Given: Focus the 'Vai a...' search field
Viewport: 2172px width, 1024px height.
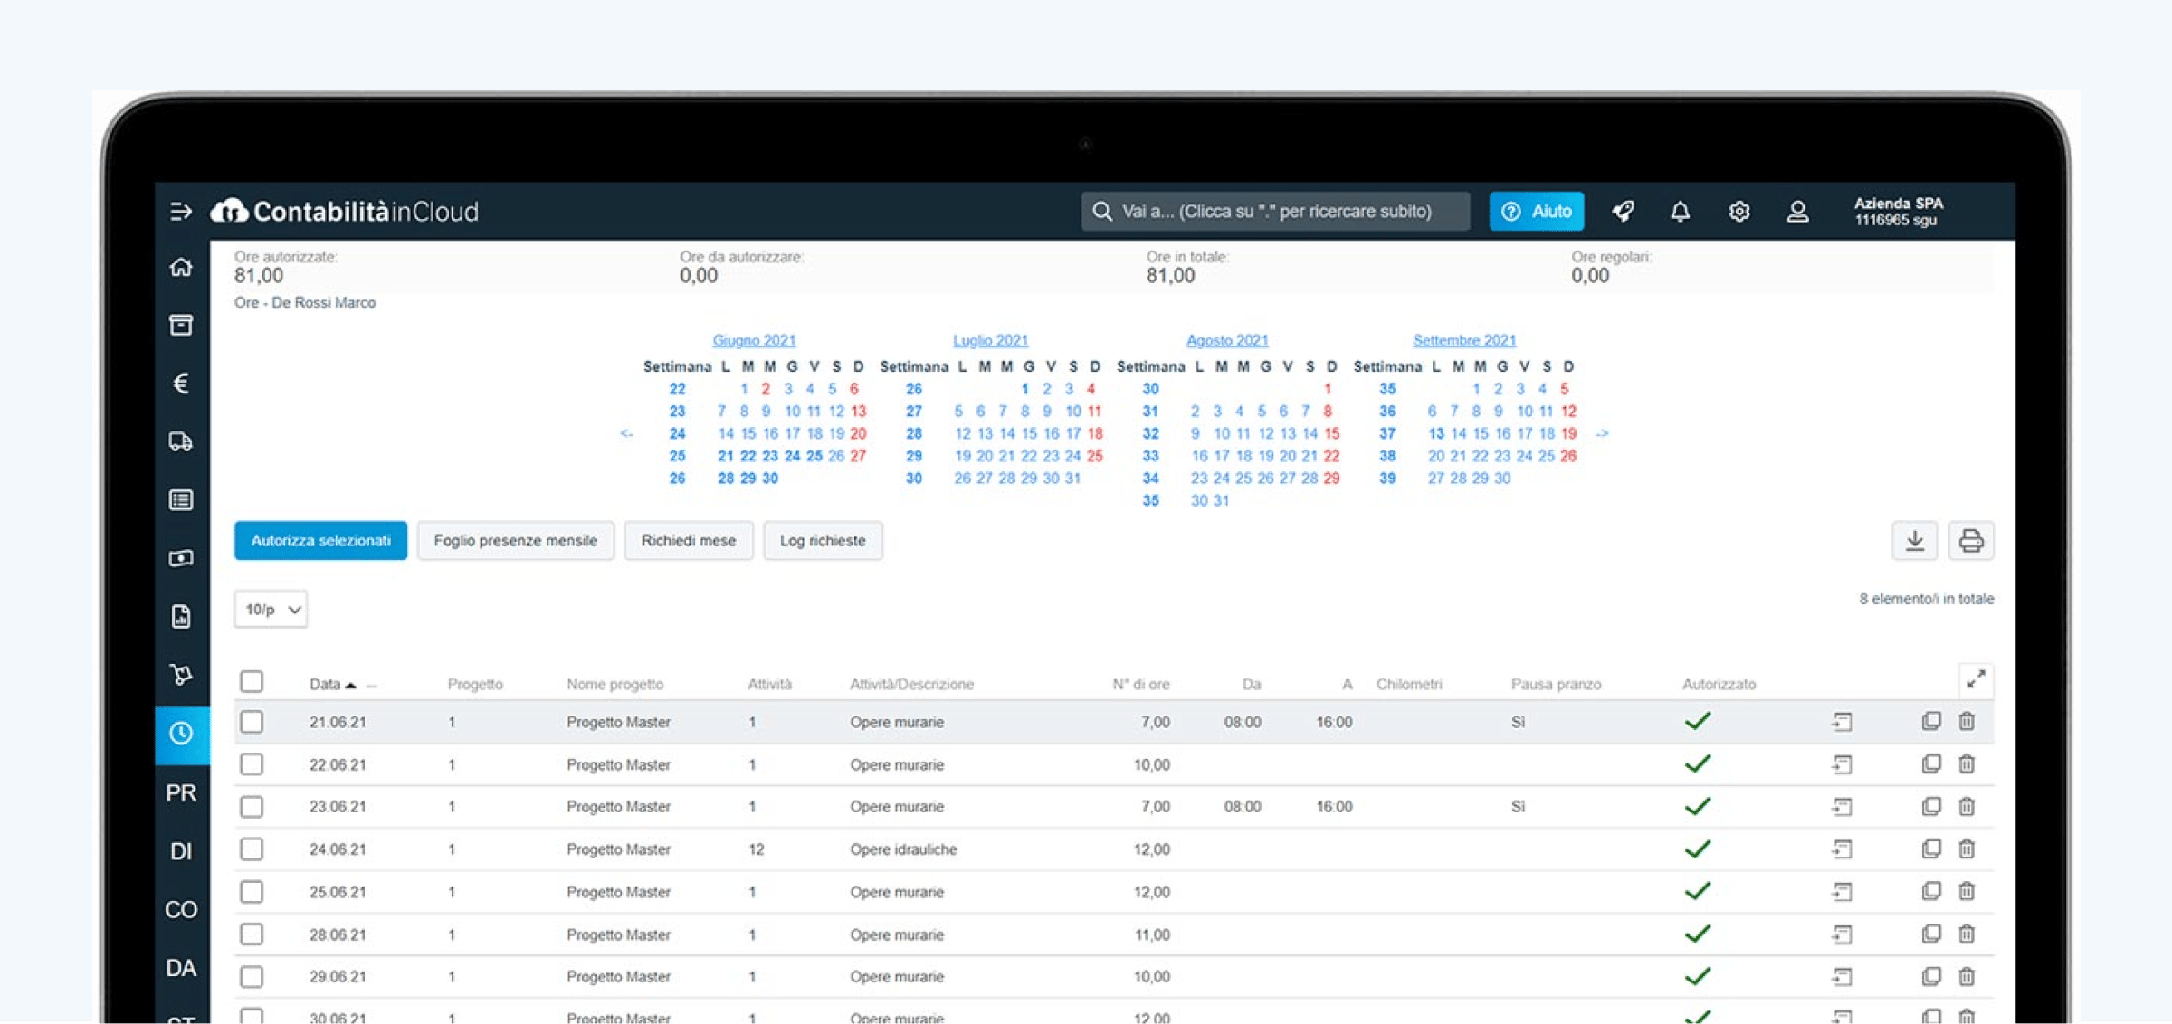Looking at the screenshot, I should (x=1275, y=211).
